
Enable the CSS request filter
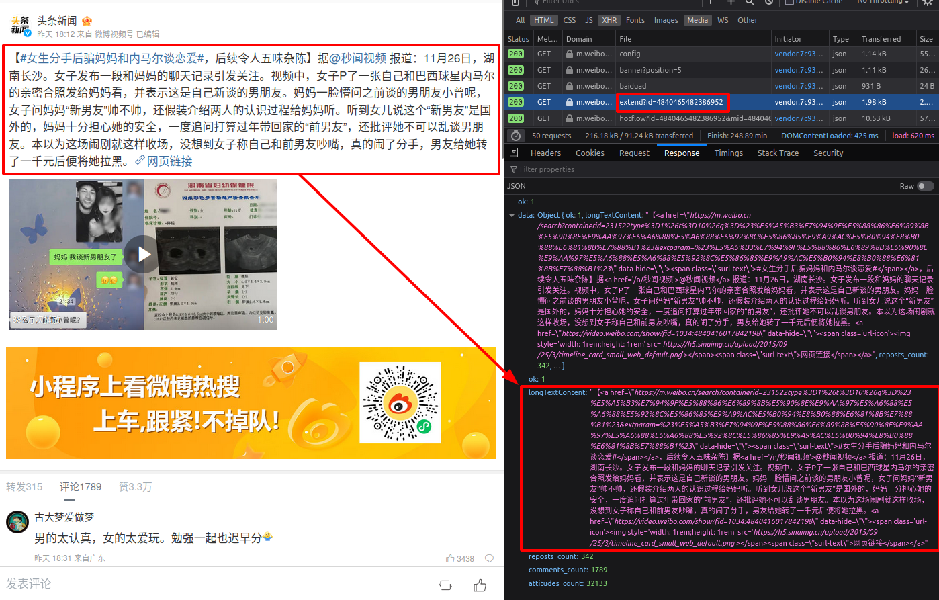tap(570, 20)
